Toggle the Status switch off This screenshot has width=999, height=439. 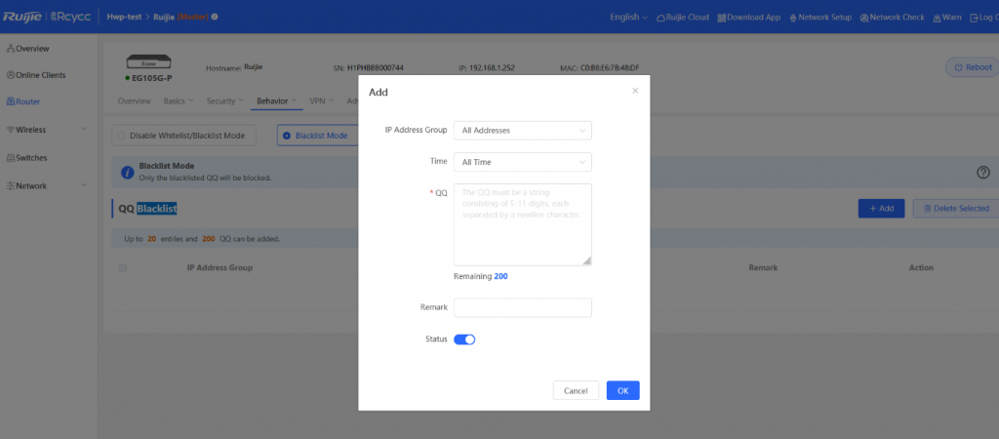pos(464,339)
